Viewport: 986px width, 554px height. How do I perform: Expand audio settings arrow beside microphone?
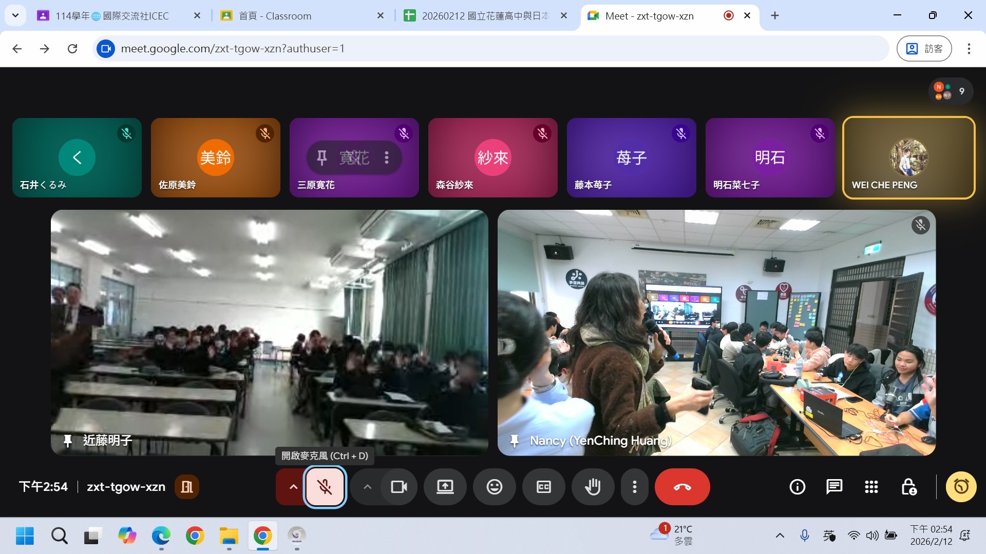(x=293, y=487)
